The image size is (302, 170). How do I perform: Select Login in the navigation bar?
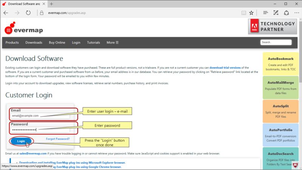pyautogui.click(x=76, y=42)
